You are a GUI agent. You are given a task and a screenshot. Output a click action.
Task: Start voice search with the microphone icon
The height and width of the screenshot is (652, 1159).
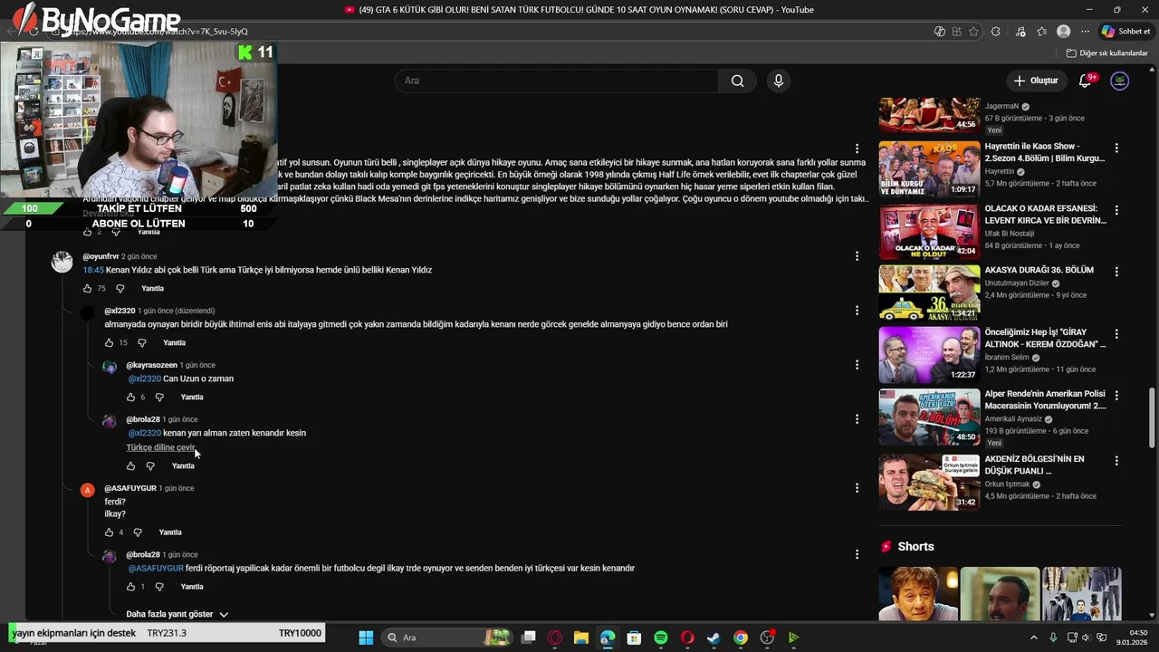[x=778, y=81]
